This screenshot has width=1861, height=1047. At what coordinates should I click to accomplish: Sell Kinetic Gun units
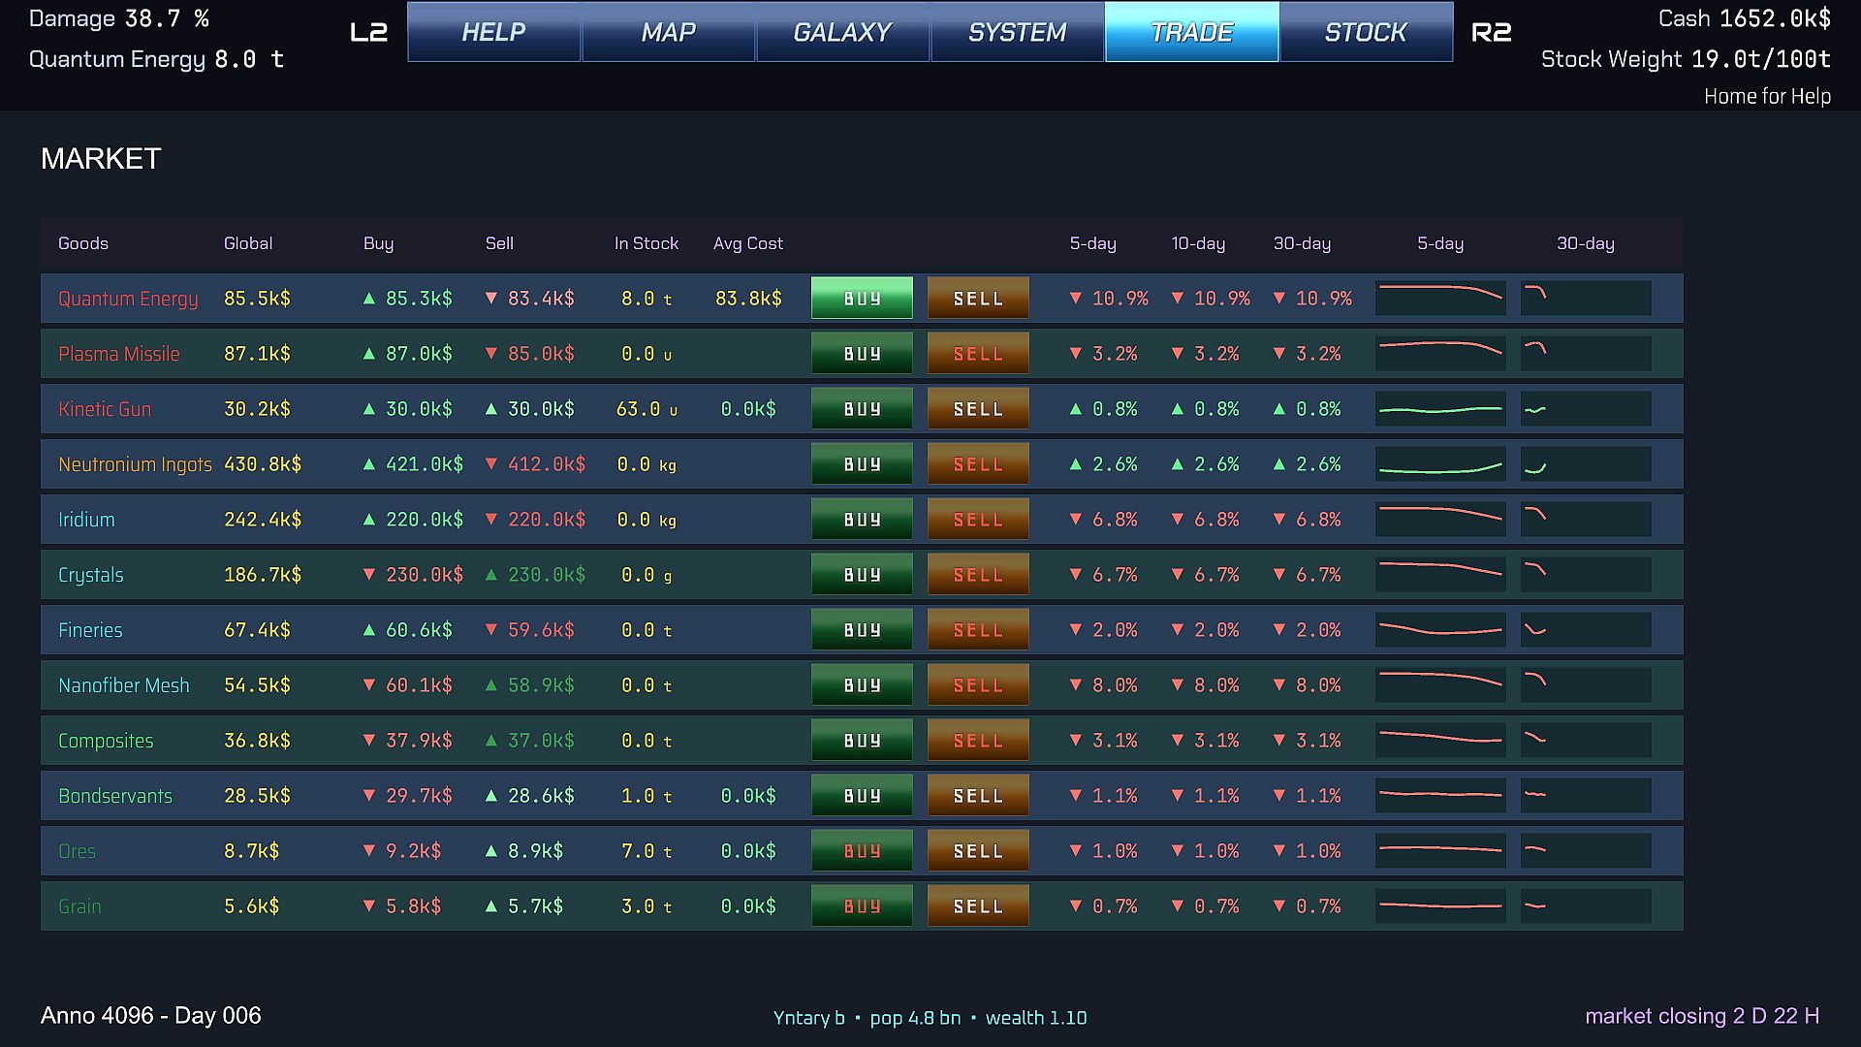978,408
